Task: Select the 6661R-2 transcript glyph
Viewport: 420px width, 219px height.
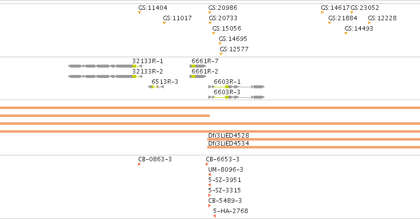Action: (198, 76)
